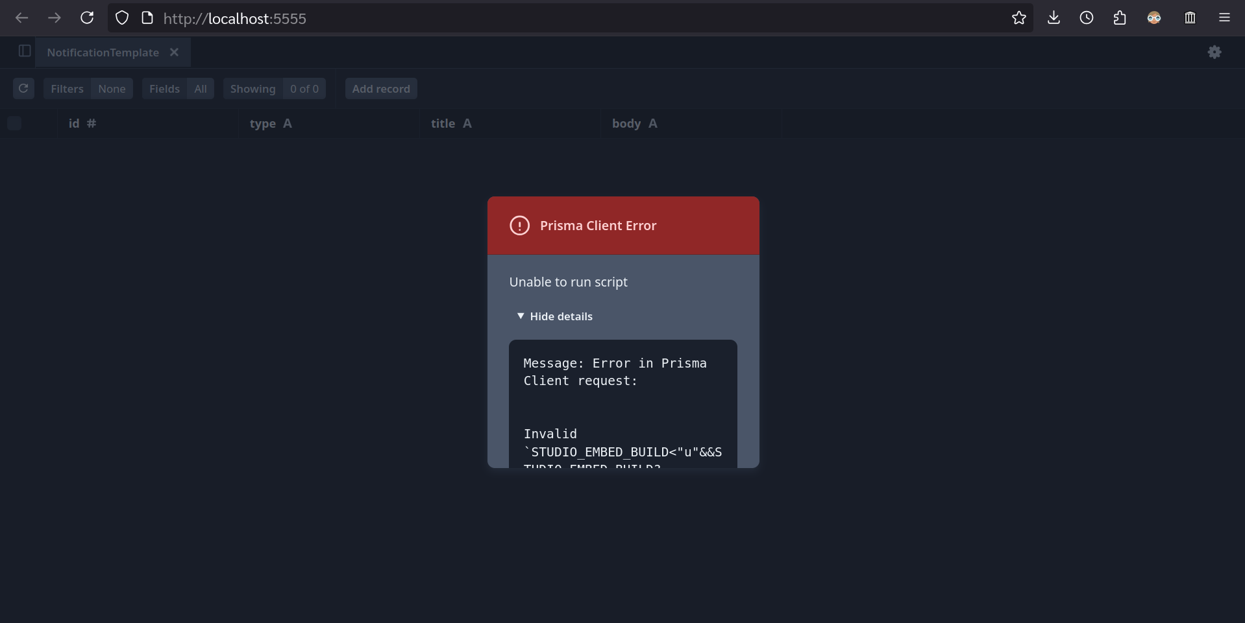Click the body column header
Screen dimensions: 1245x623
(x=691, y=123)
